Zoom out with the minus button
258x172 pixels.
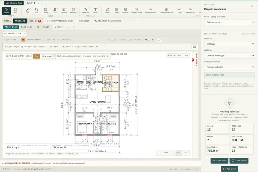[159, 153]
